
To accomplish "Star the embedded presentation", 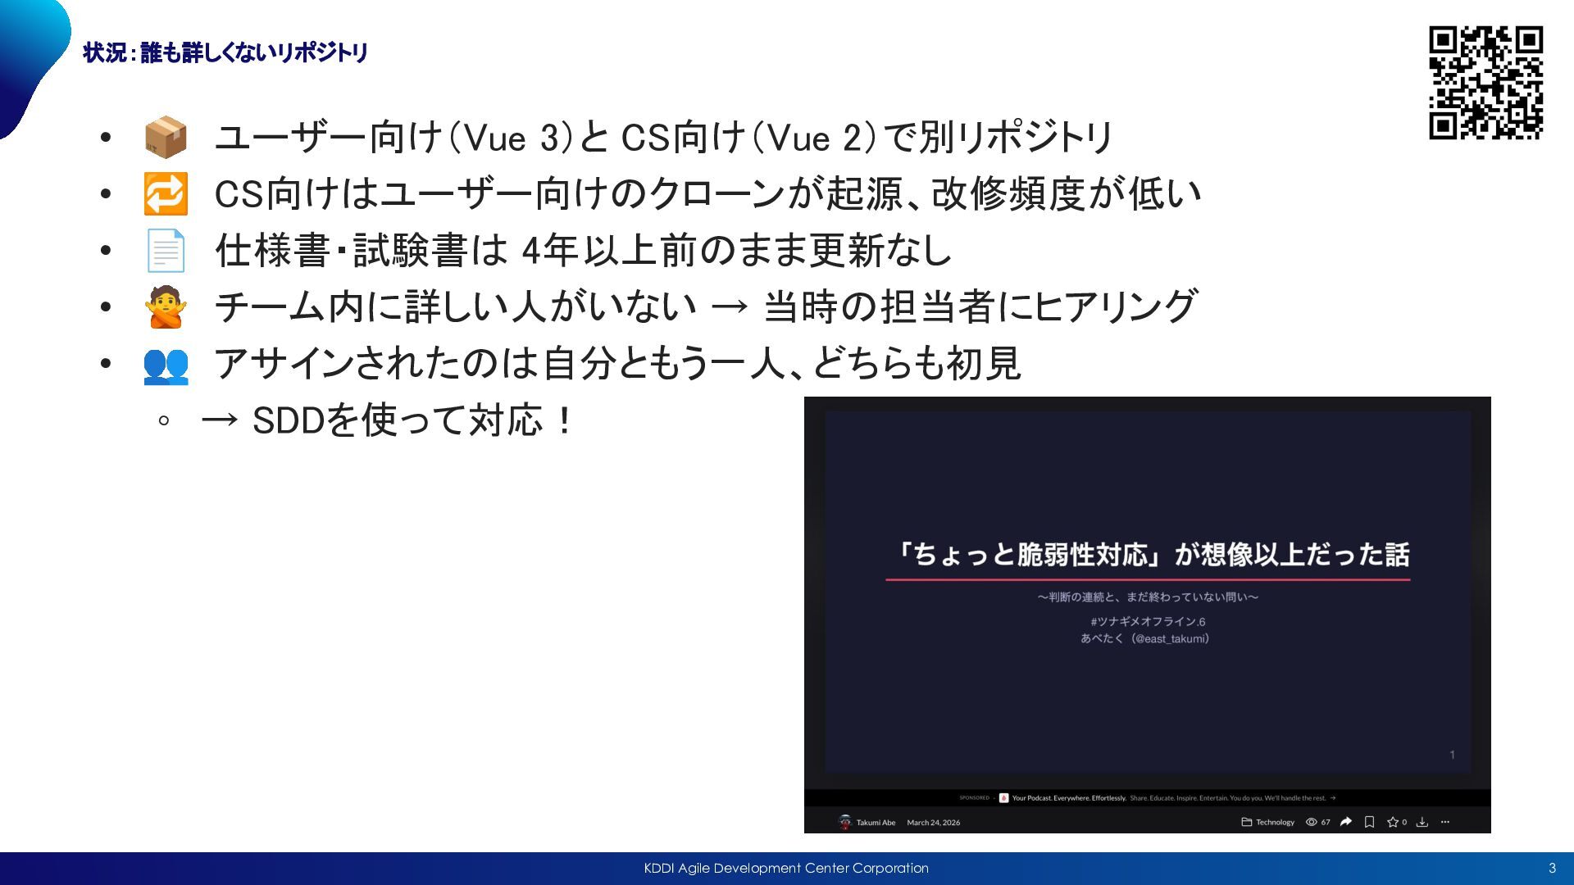I will [x=1392, y=822].
